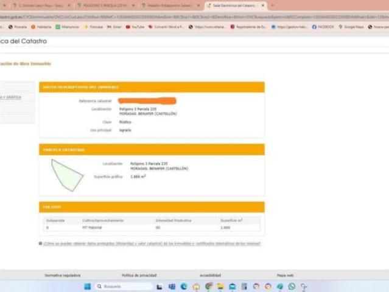Screen dimensions: 389x292
Task: Open Microsoft Edge from the taskbar
Action: pyautogui.click(x=184, y=287)
